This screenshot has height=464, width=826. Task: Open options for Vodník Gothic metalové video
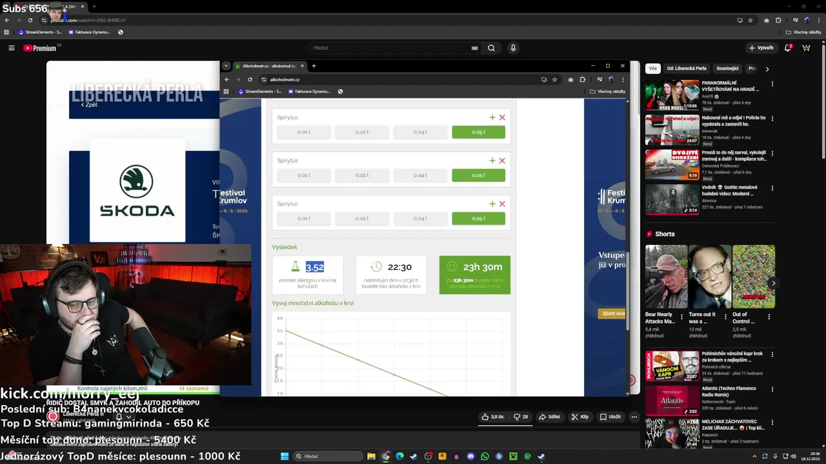tap(772, 188)
